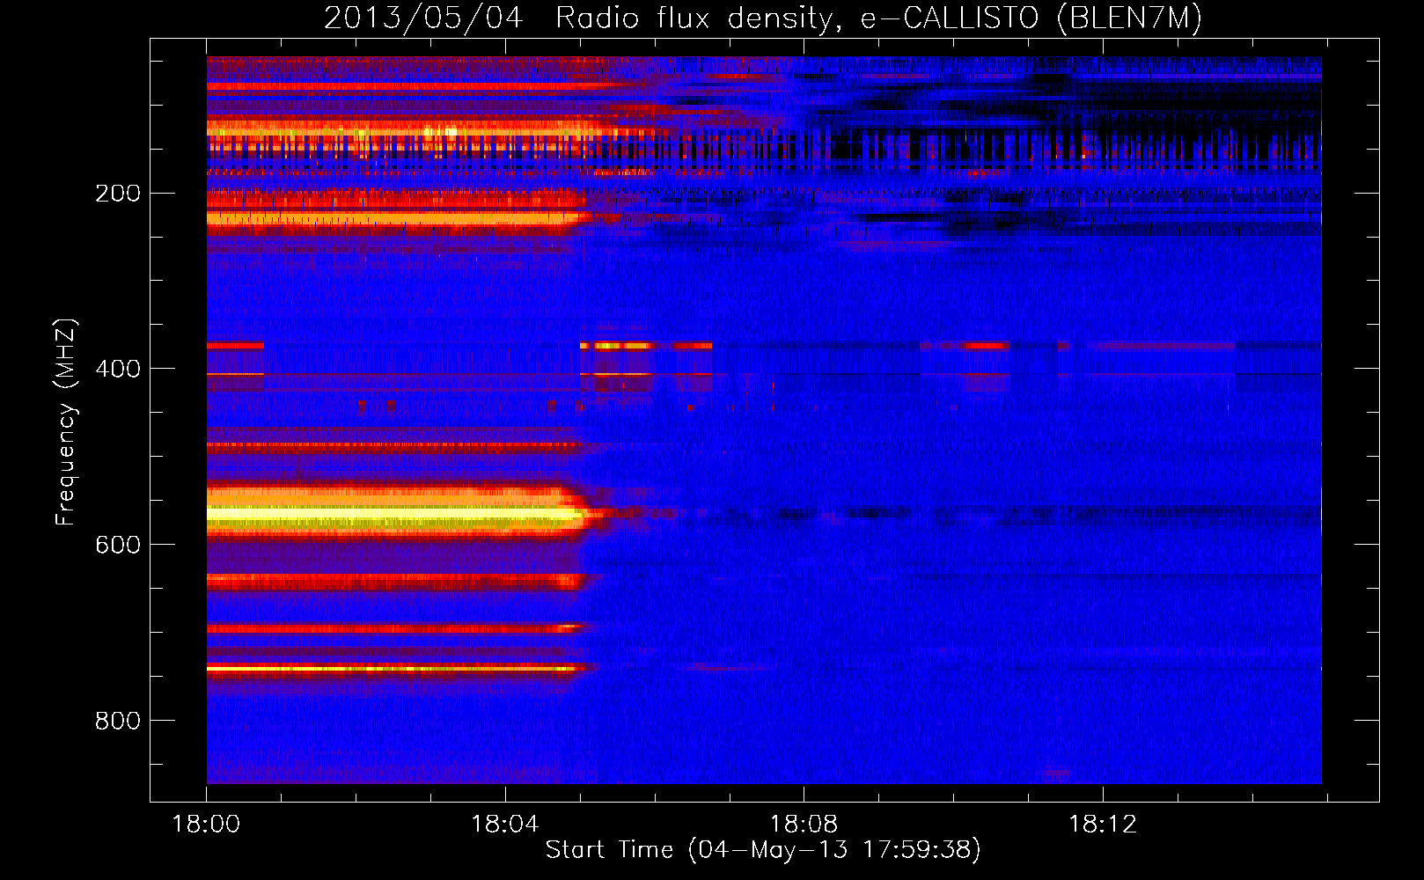Click the plot title '2013/05/04 Radio flux density'
Viewport: 1424px width, 880px height.
[x=763, y=18]
